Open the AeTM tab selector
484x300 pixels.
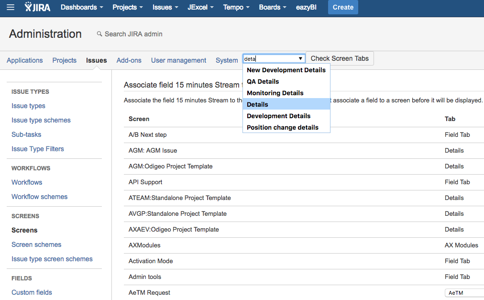[x=464, y=293]
